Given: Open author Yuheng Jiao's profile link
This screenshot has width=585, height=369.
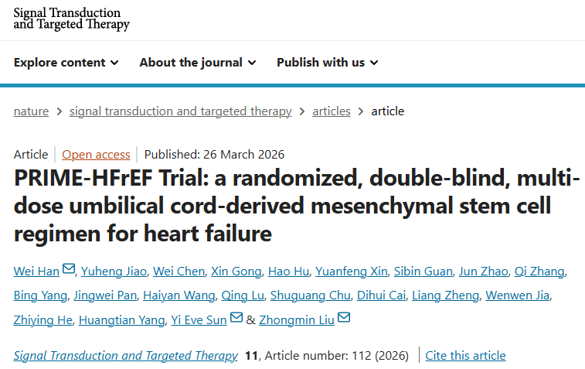Looking at the screenshot, I should [113, 271].
